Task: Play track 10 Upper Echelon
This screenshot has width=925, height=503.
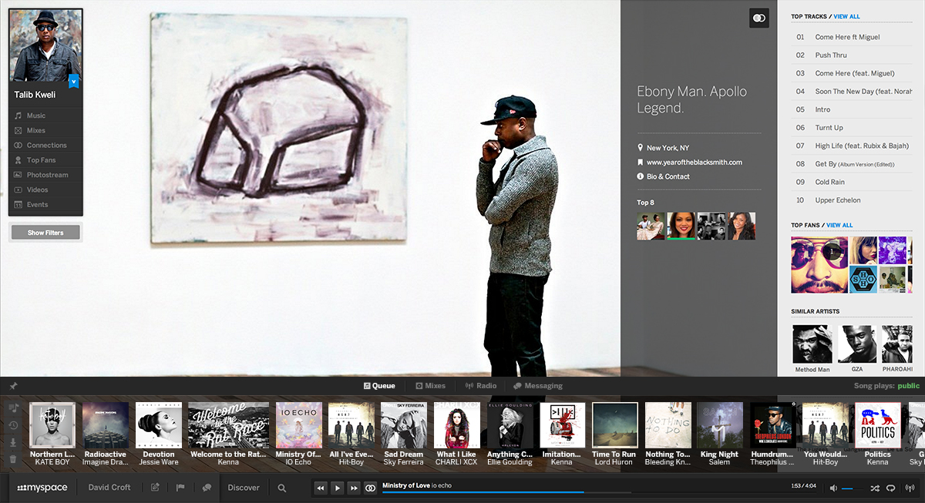Action: [852, 200]
